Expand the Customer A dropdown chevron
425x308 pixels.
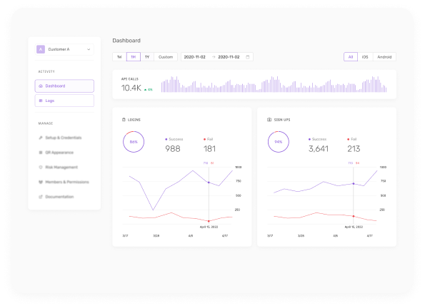point(89,49)
